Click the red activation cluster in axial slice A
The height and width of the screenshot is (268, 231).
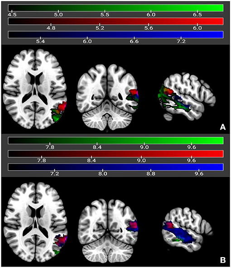point(62,106)
